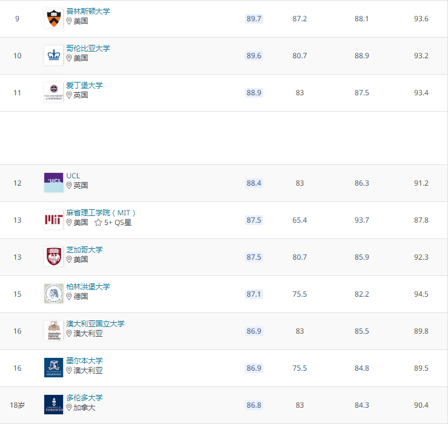The width and height of the screenshot is (448, 424).
Task: Open the 多伦多大学 link
Action: tap(84, 398)
